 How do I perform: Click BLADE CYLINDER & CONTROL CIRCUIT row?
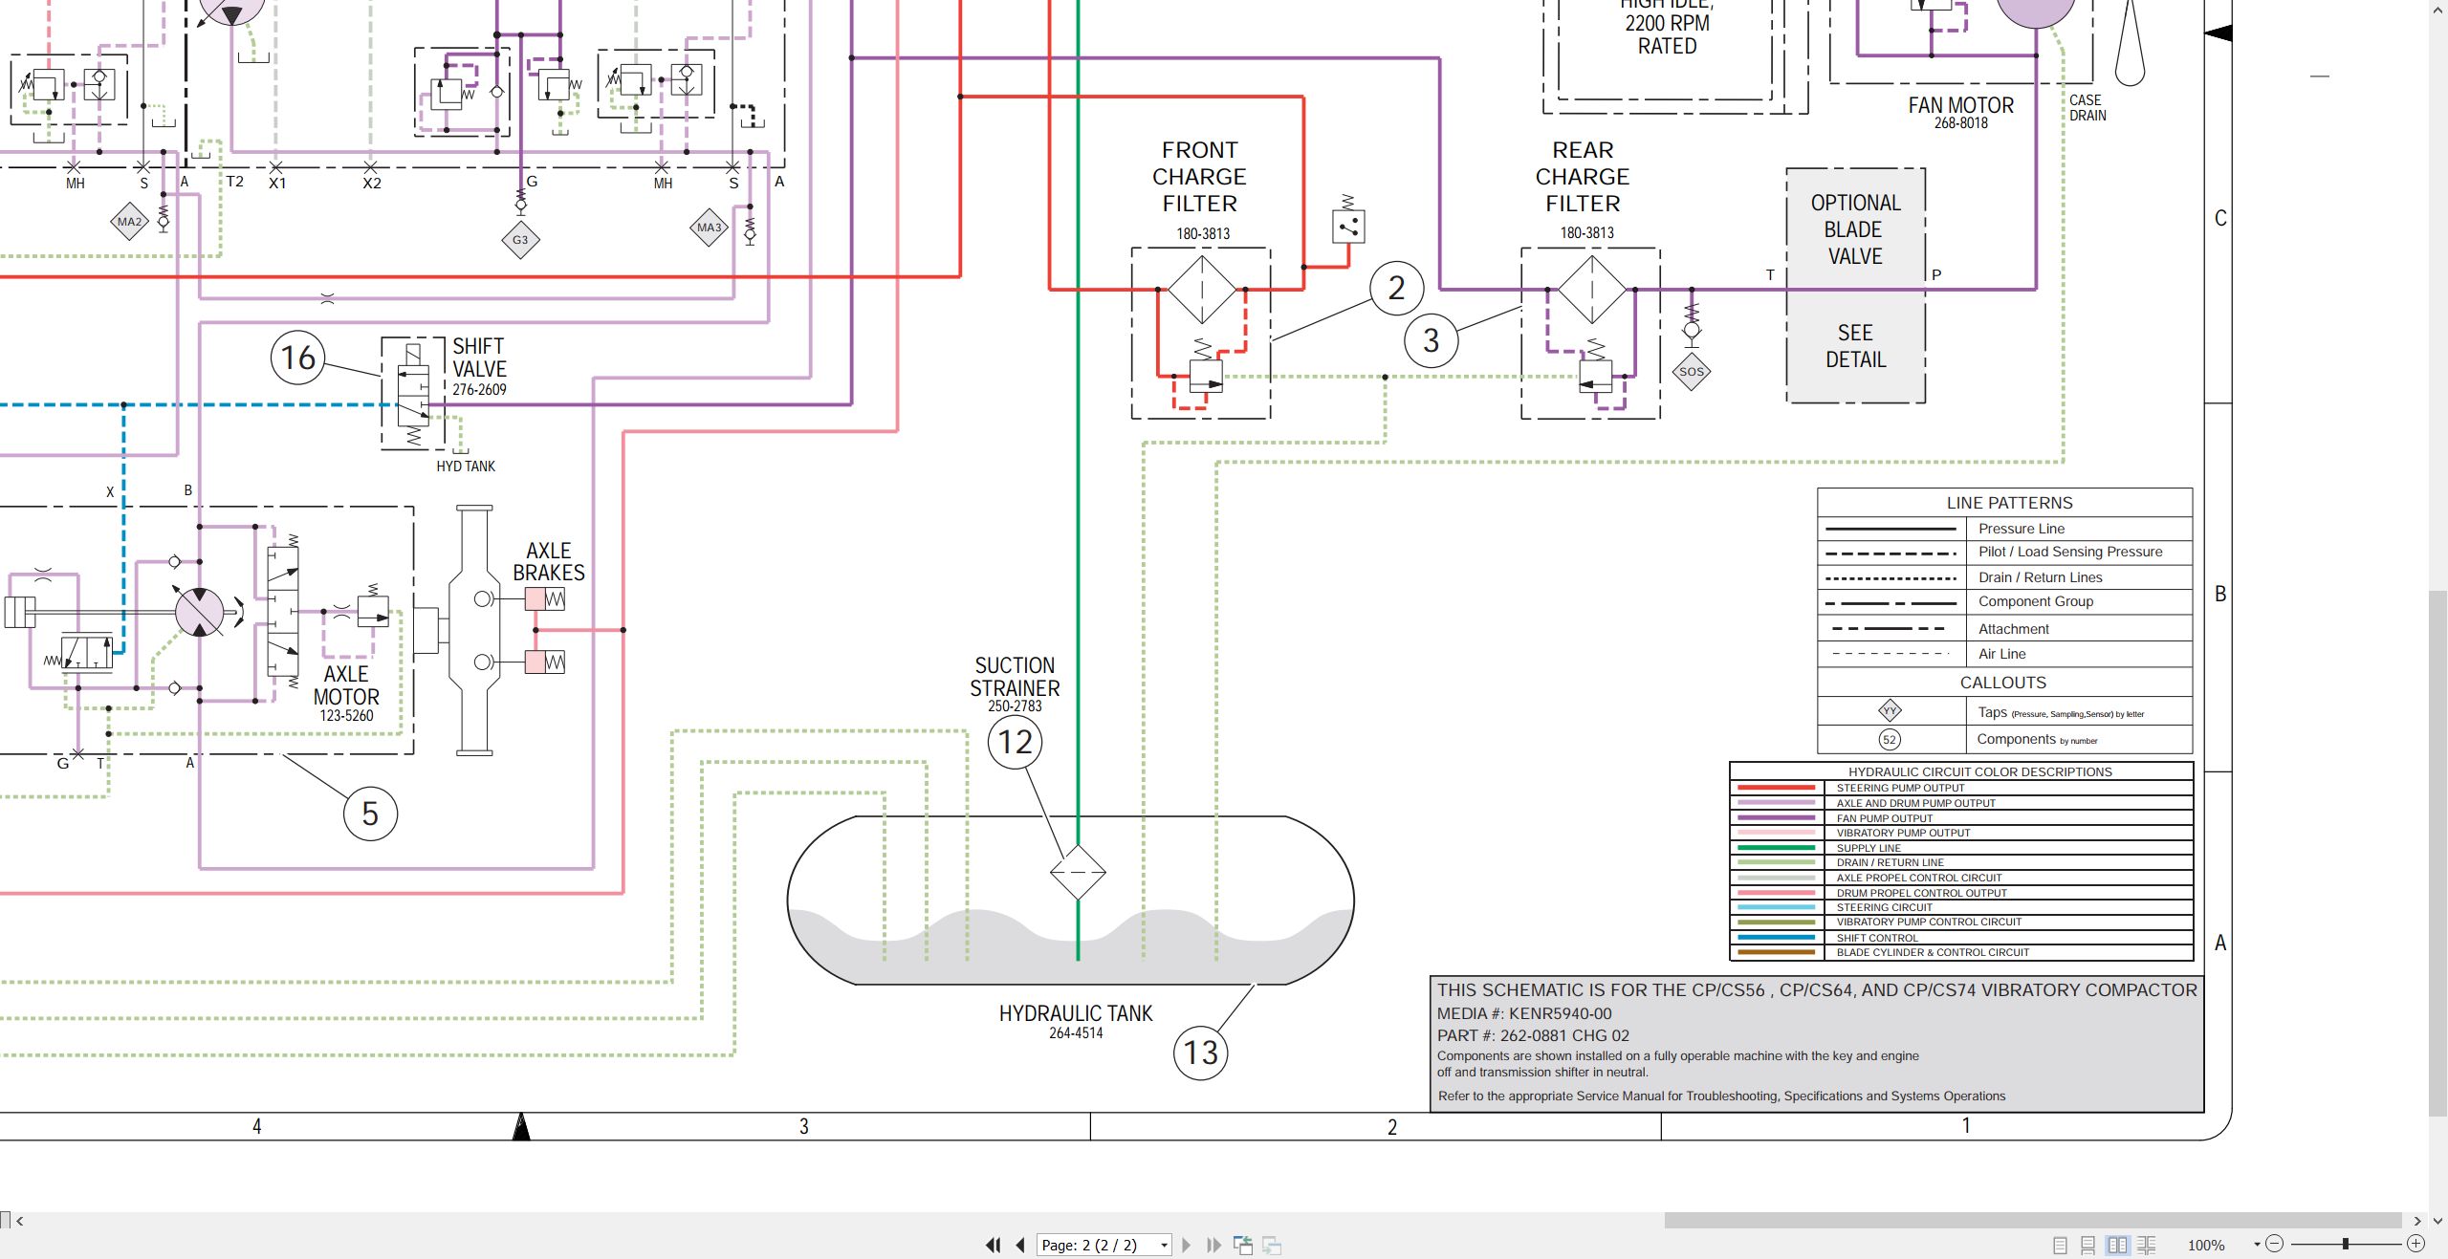[1961, 952]
